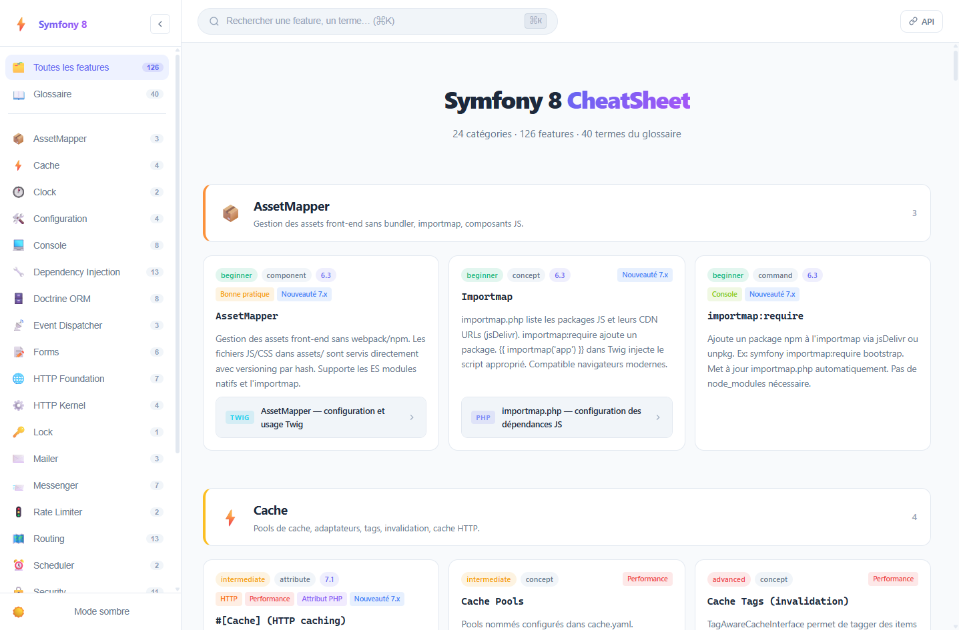
Task: Click the Cache section header lightning icon
Action: (230, 517)
